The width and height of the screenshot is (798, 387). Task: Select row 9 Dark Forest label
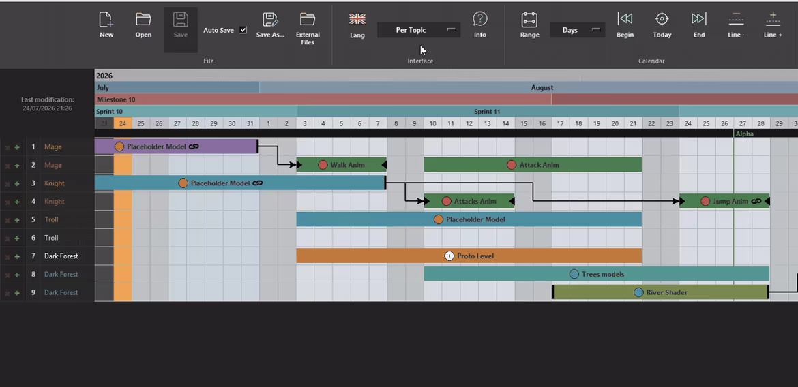[x=61, y=292]
